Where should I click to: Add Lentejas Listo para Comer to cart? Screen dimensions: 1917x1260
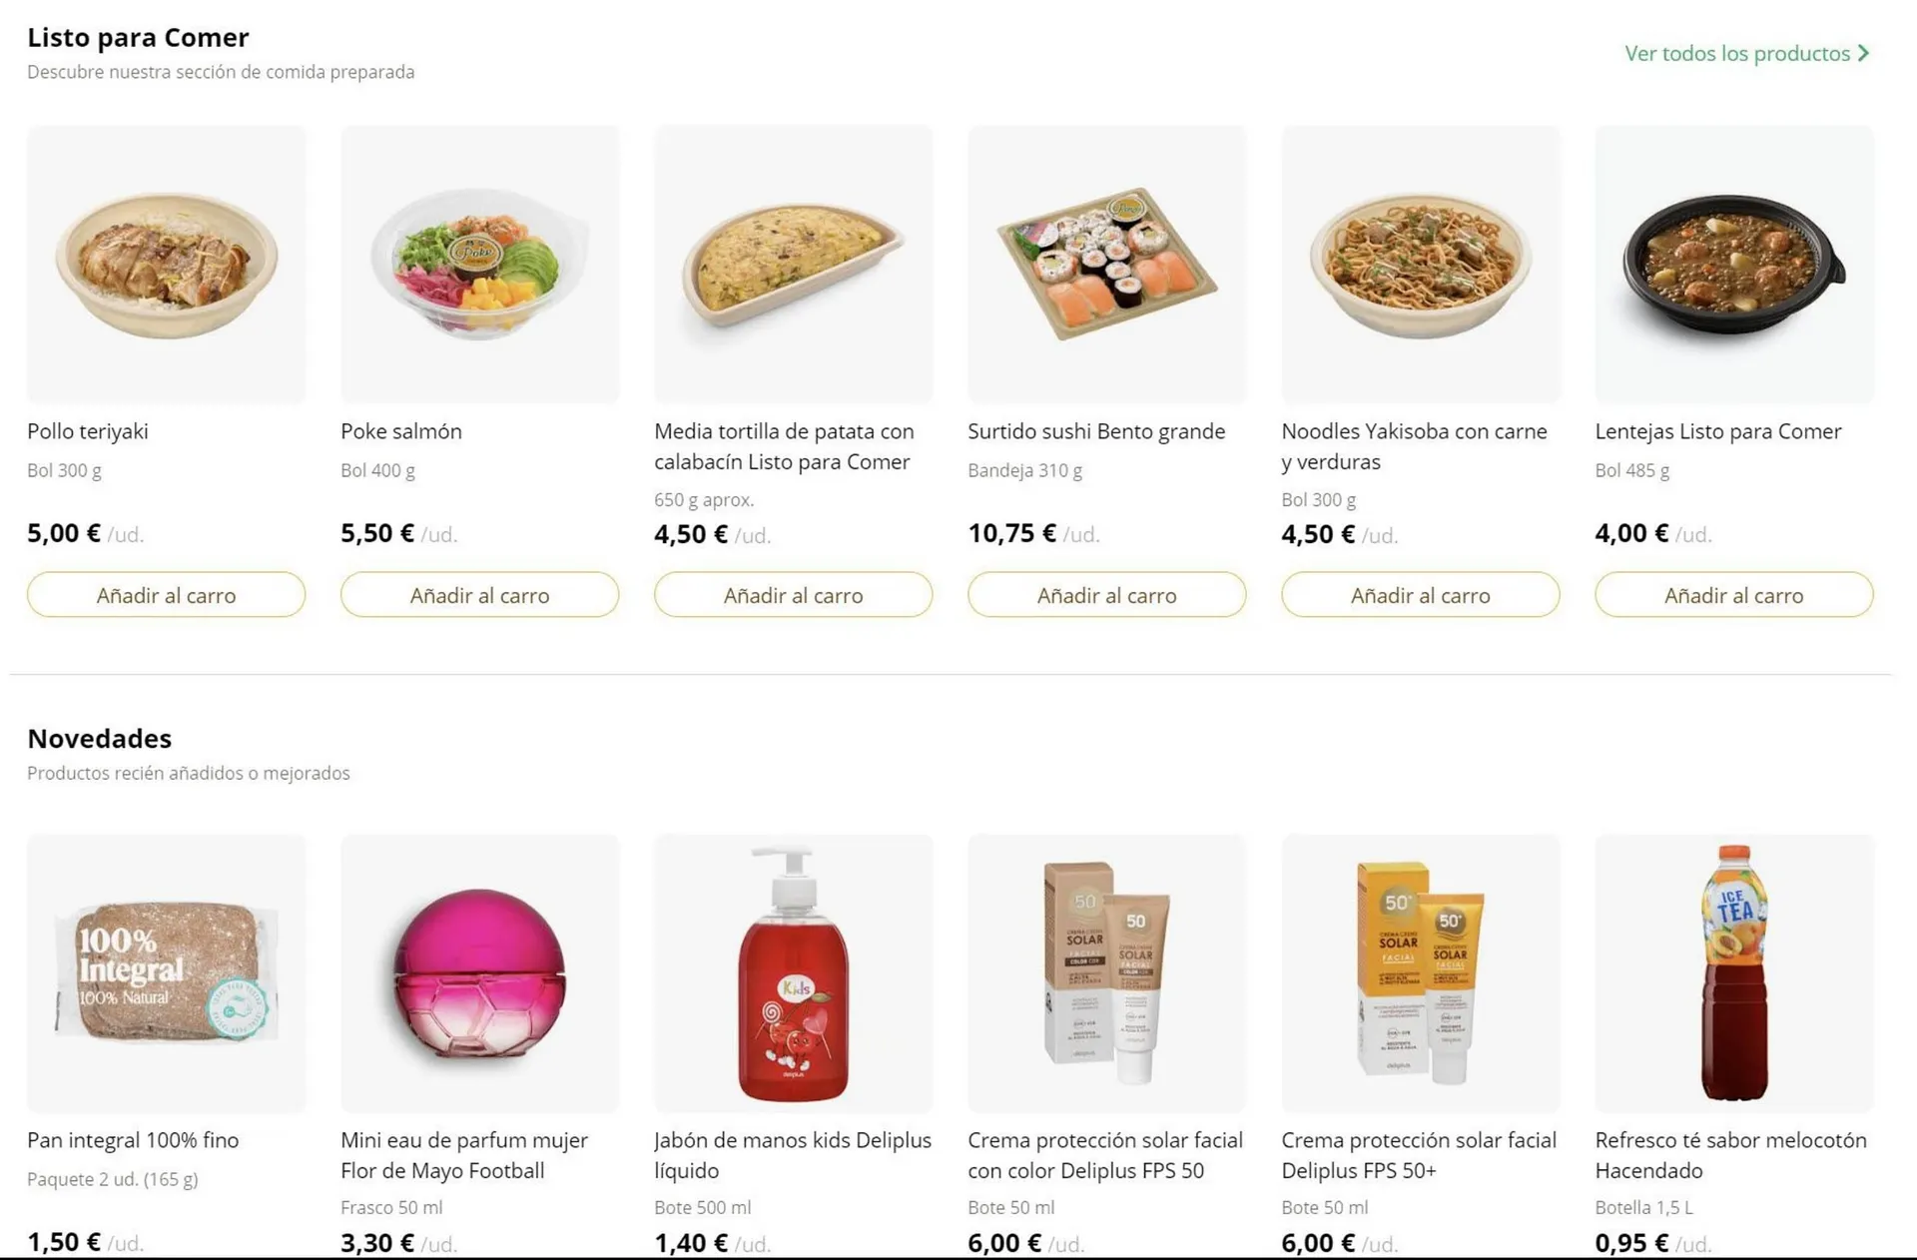1733,595
